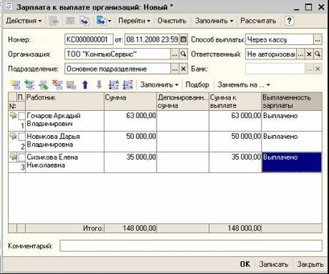The width and height of the screenshot is (329, 274).
Task: Select Сумма к выплате cell 35 000,00
Action: tap(235, 162)
